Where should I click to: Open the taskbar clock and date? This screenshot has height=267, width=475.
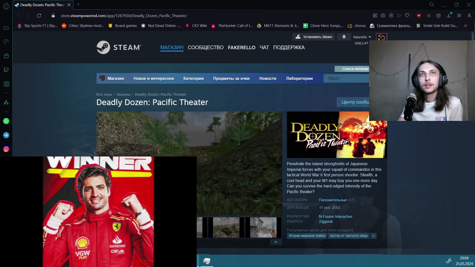tap(464, 261)
